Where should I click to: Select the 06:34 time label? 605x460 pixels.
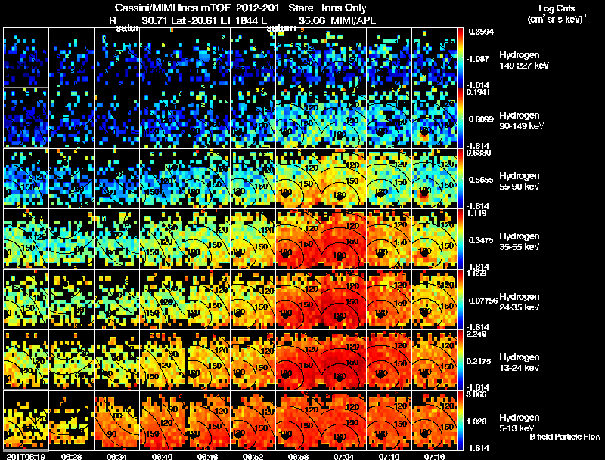click(116, 456)
